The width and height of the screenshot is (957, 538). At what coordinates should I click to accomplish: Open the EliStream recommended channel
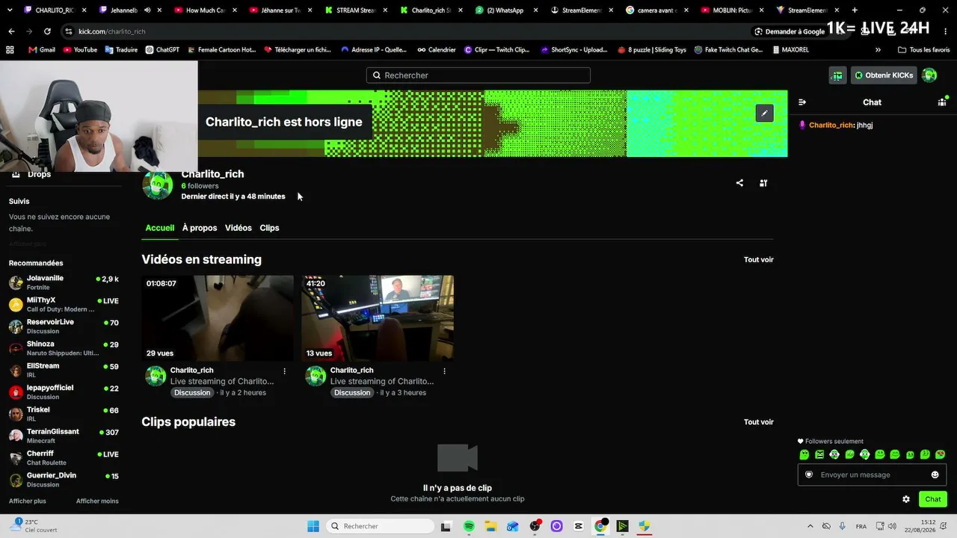click(x=64, y=370)
